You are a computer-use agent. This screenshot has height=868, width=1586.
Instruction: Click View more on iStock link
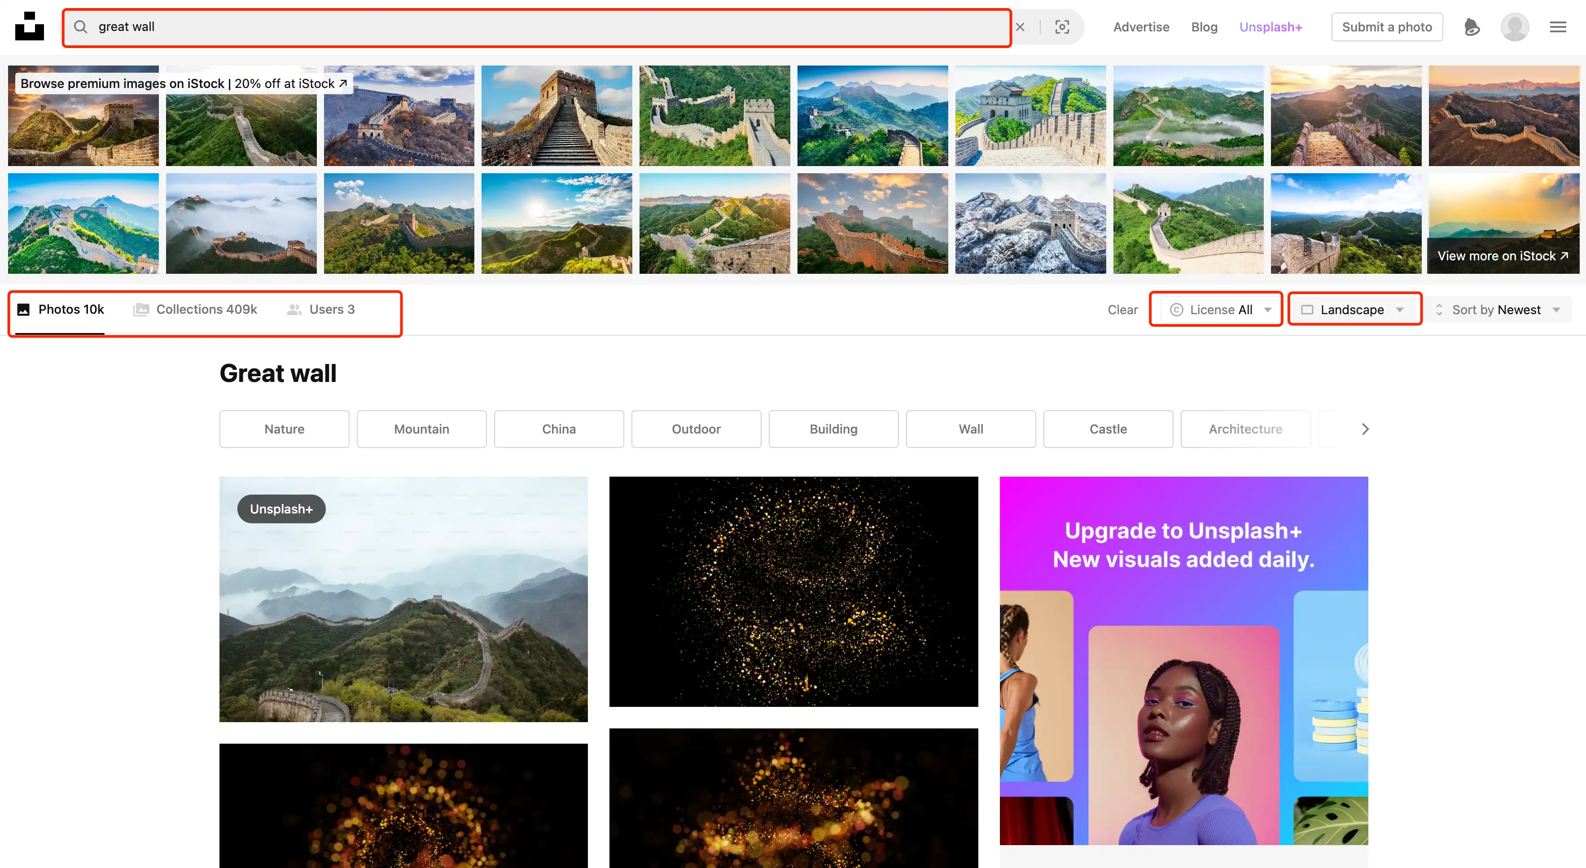click(1503, 255)
